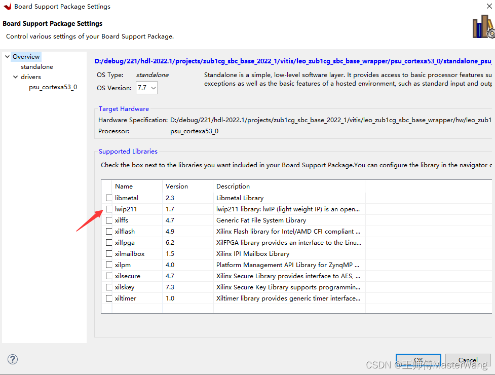This screenshot has height=375, width=495.
Task: Click the OK button
Action: click(x=418, y=360)
